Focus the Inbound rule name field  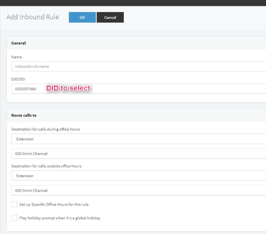click(139, 66)
